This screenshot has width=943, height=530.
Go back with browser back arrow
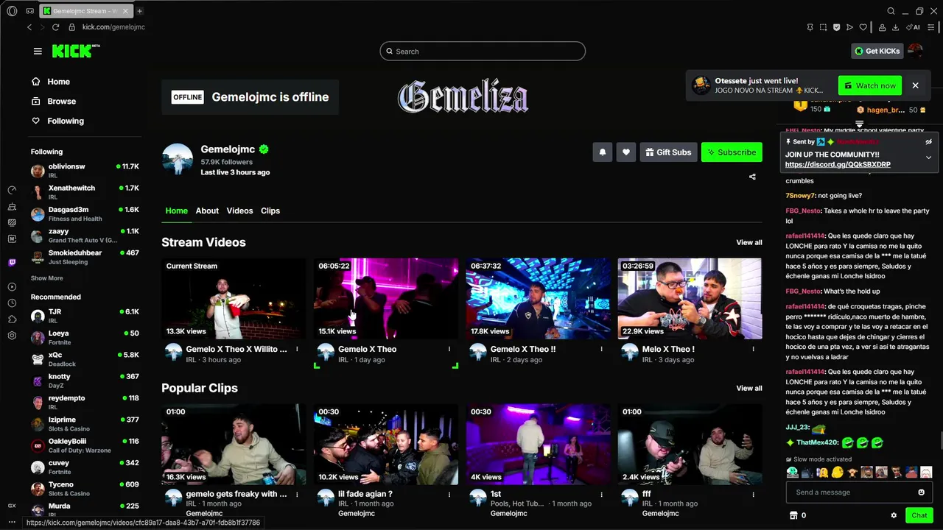29,27
